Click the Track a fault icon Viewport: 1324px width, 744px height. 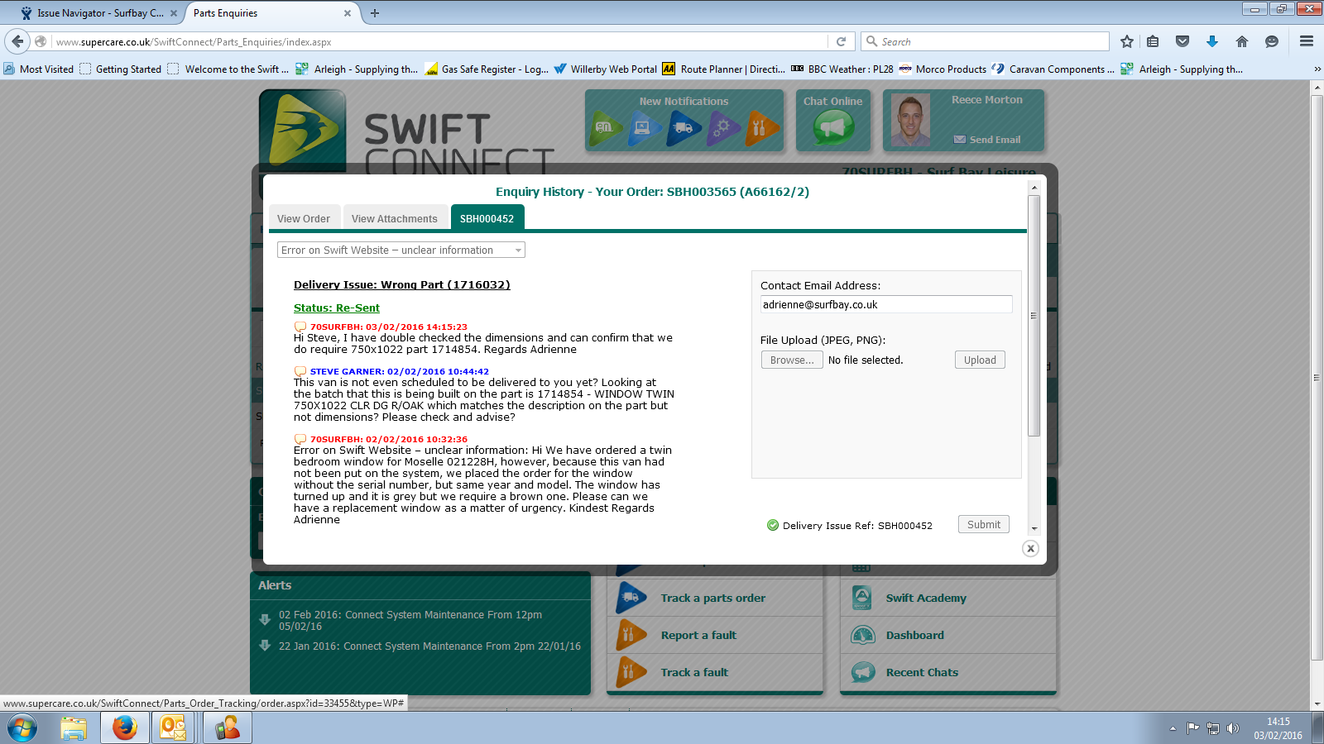(x=631, y=672)
